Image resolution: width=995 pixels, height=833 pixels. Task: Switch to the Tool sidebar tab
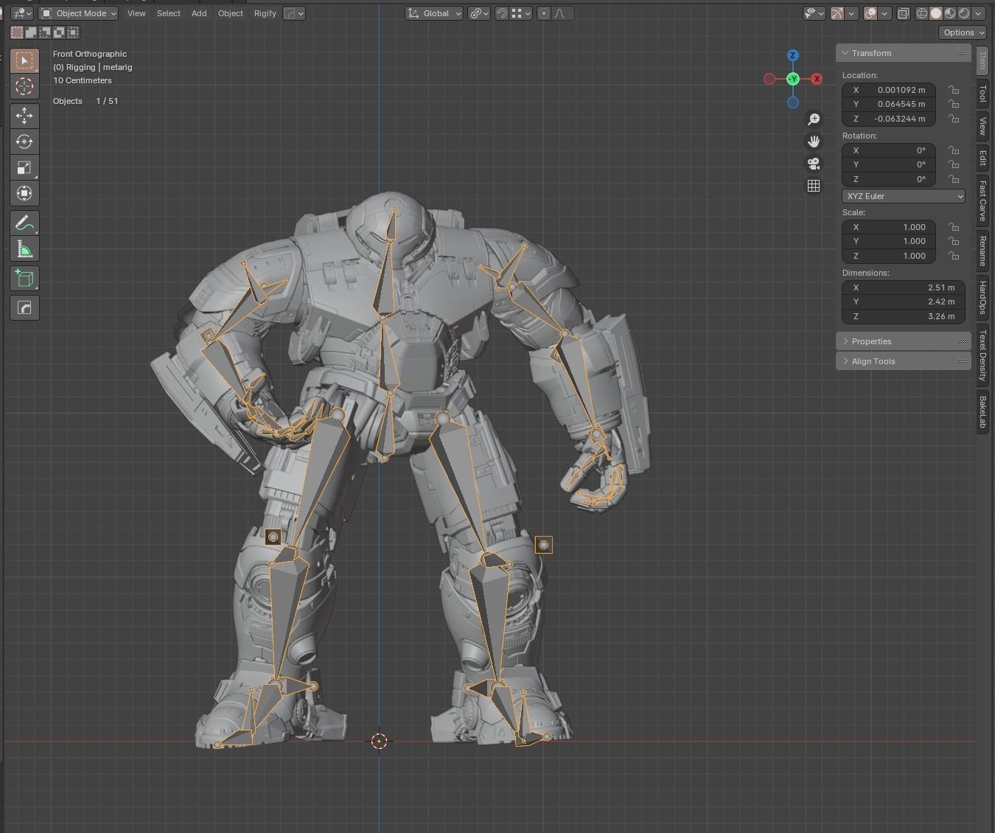click(x=982, y=94)
